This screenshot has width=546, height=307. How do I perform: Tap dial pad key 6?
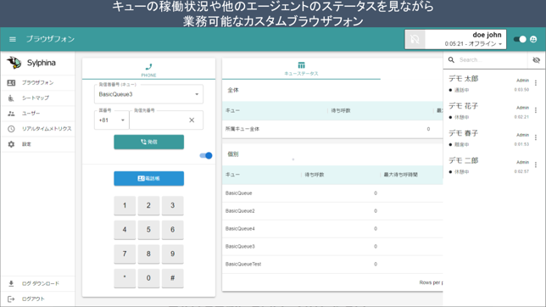pyautogui.click(x=172, y=229)
